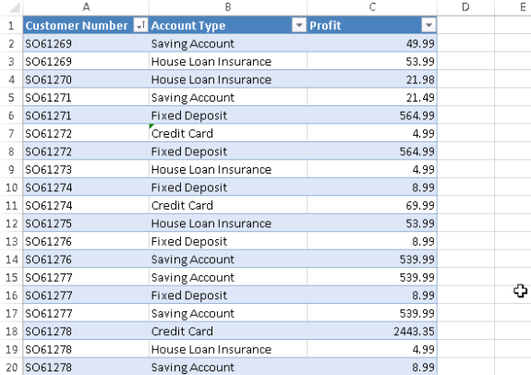
Task: Click profit value 4.99 in row 7
Action: click(x=372, y=133)
